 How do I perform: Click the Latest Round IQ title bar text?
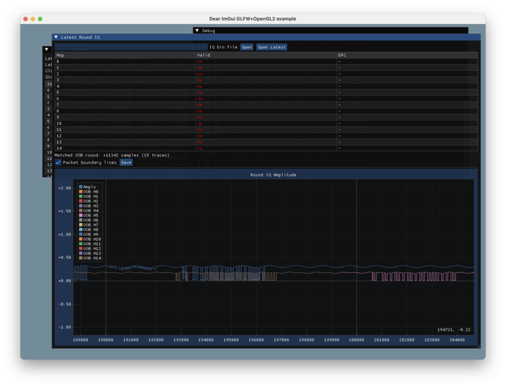point(80,37)
